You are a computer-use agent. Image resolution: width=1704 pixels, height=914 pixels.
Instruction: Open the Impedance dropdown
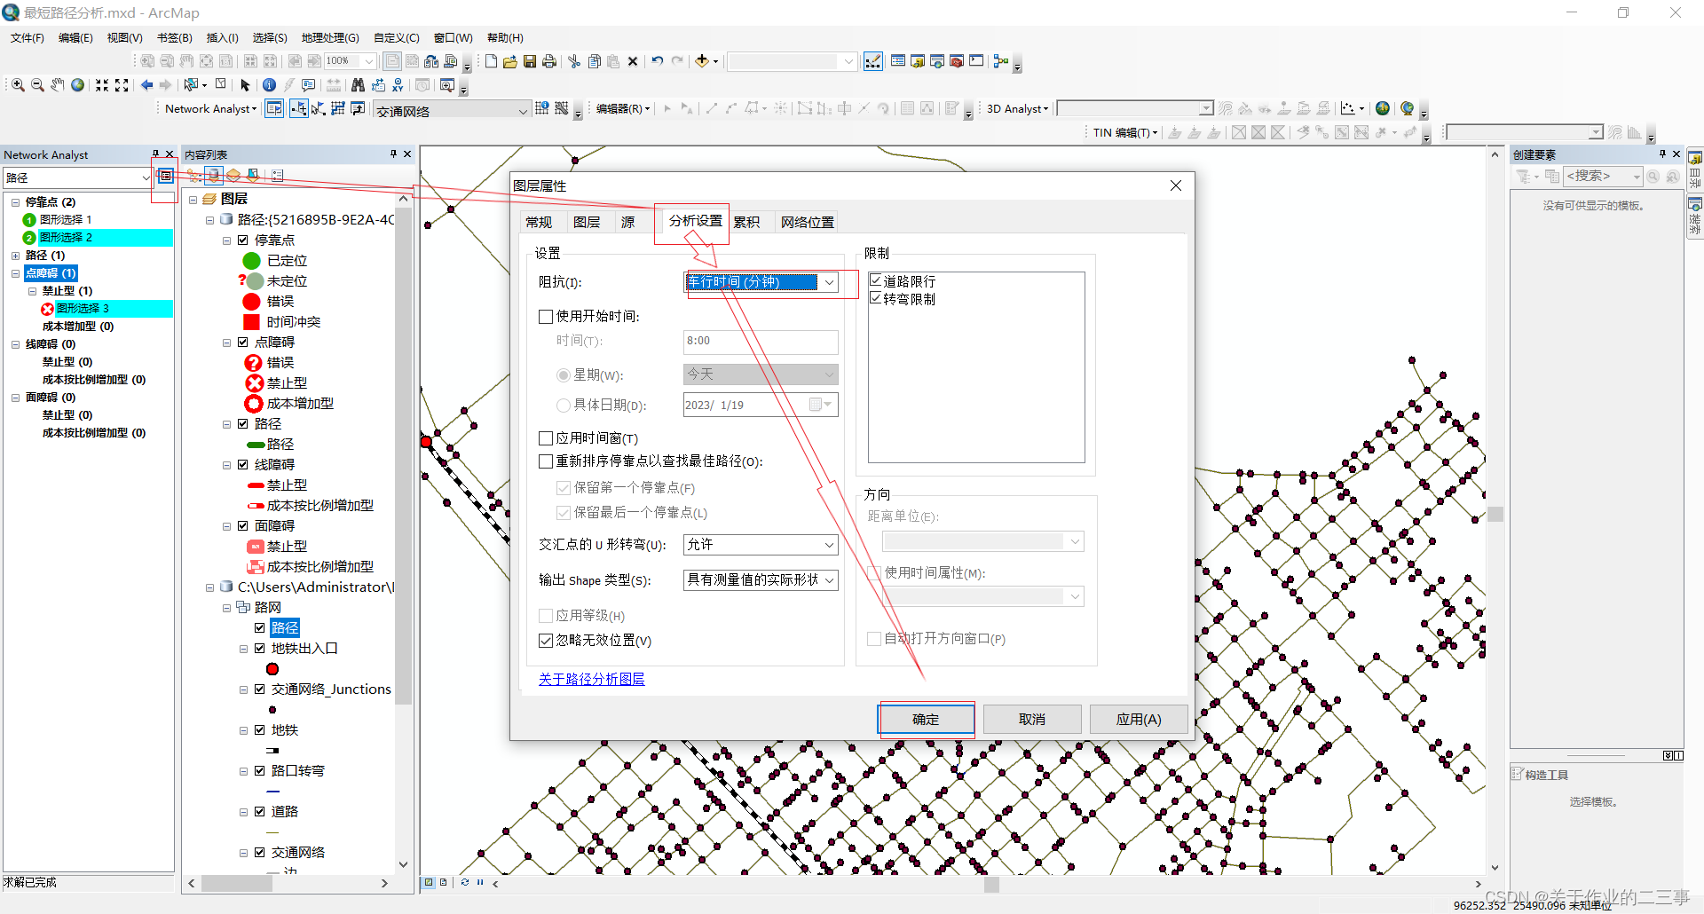[x=829, y=282]
